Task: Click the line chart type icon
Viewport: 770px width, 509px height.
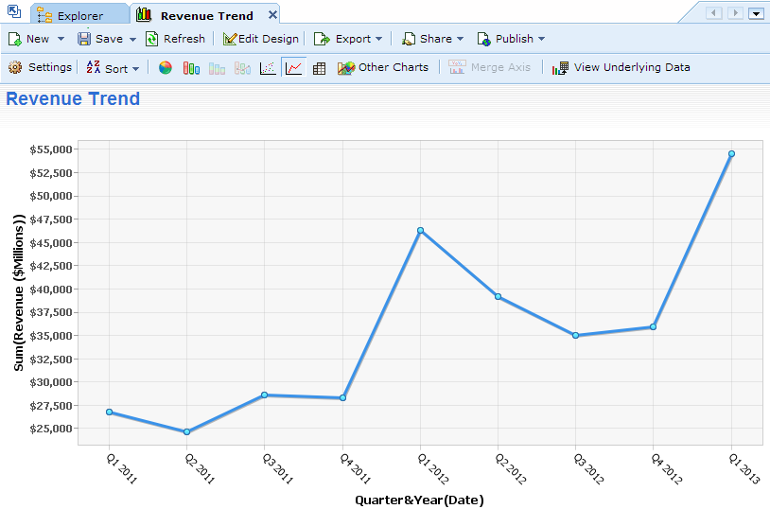Action: 294,68
